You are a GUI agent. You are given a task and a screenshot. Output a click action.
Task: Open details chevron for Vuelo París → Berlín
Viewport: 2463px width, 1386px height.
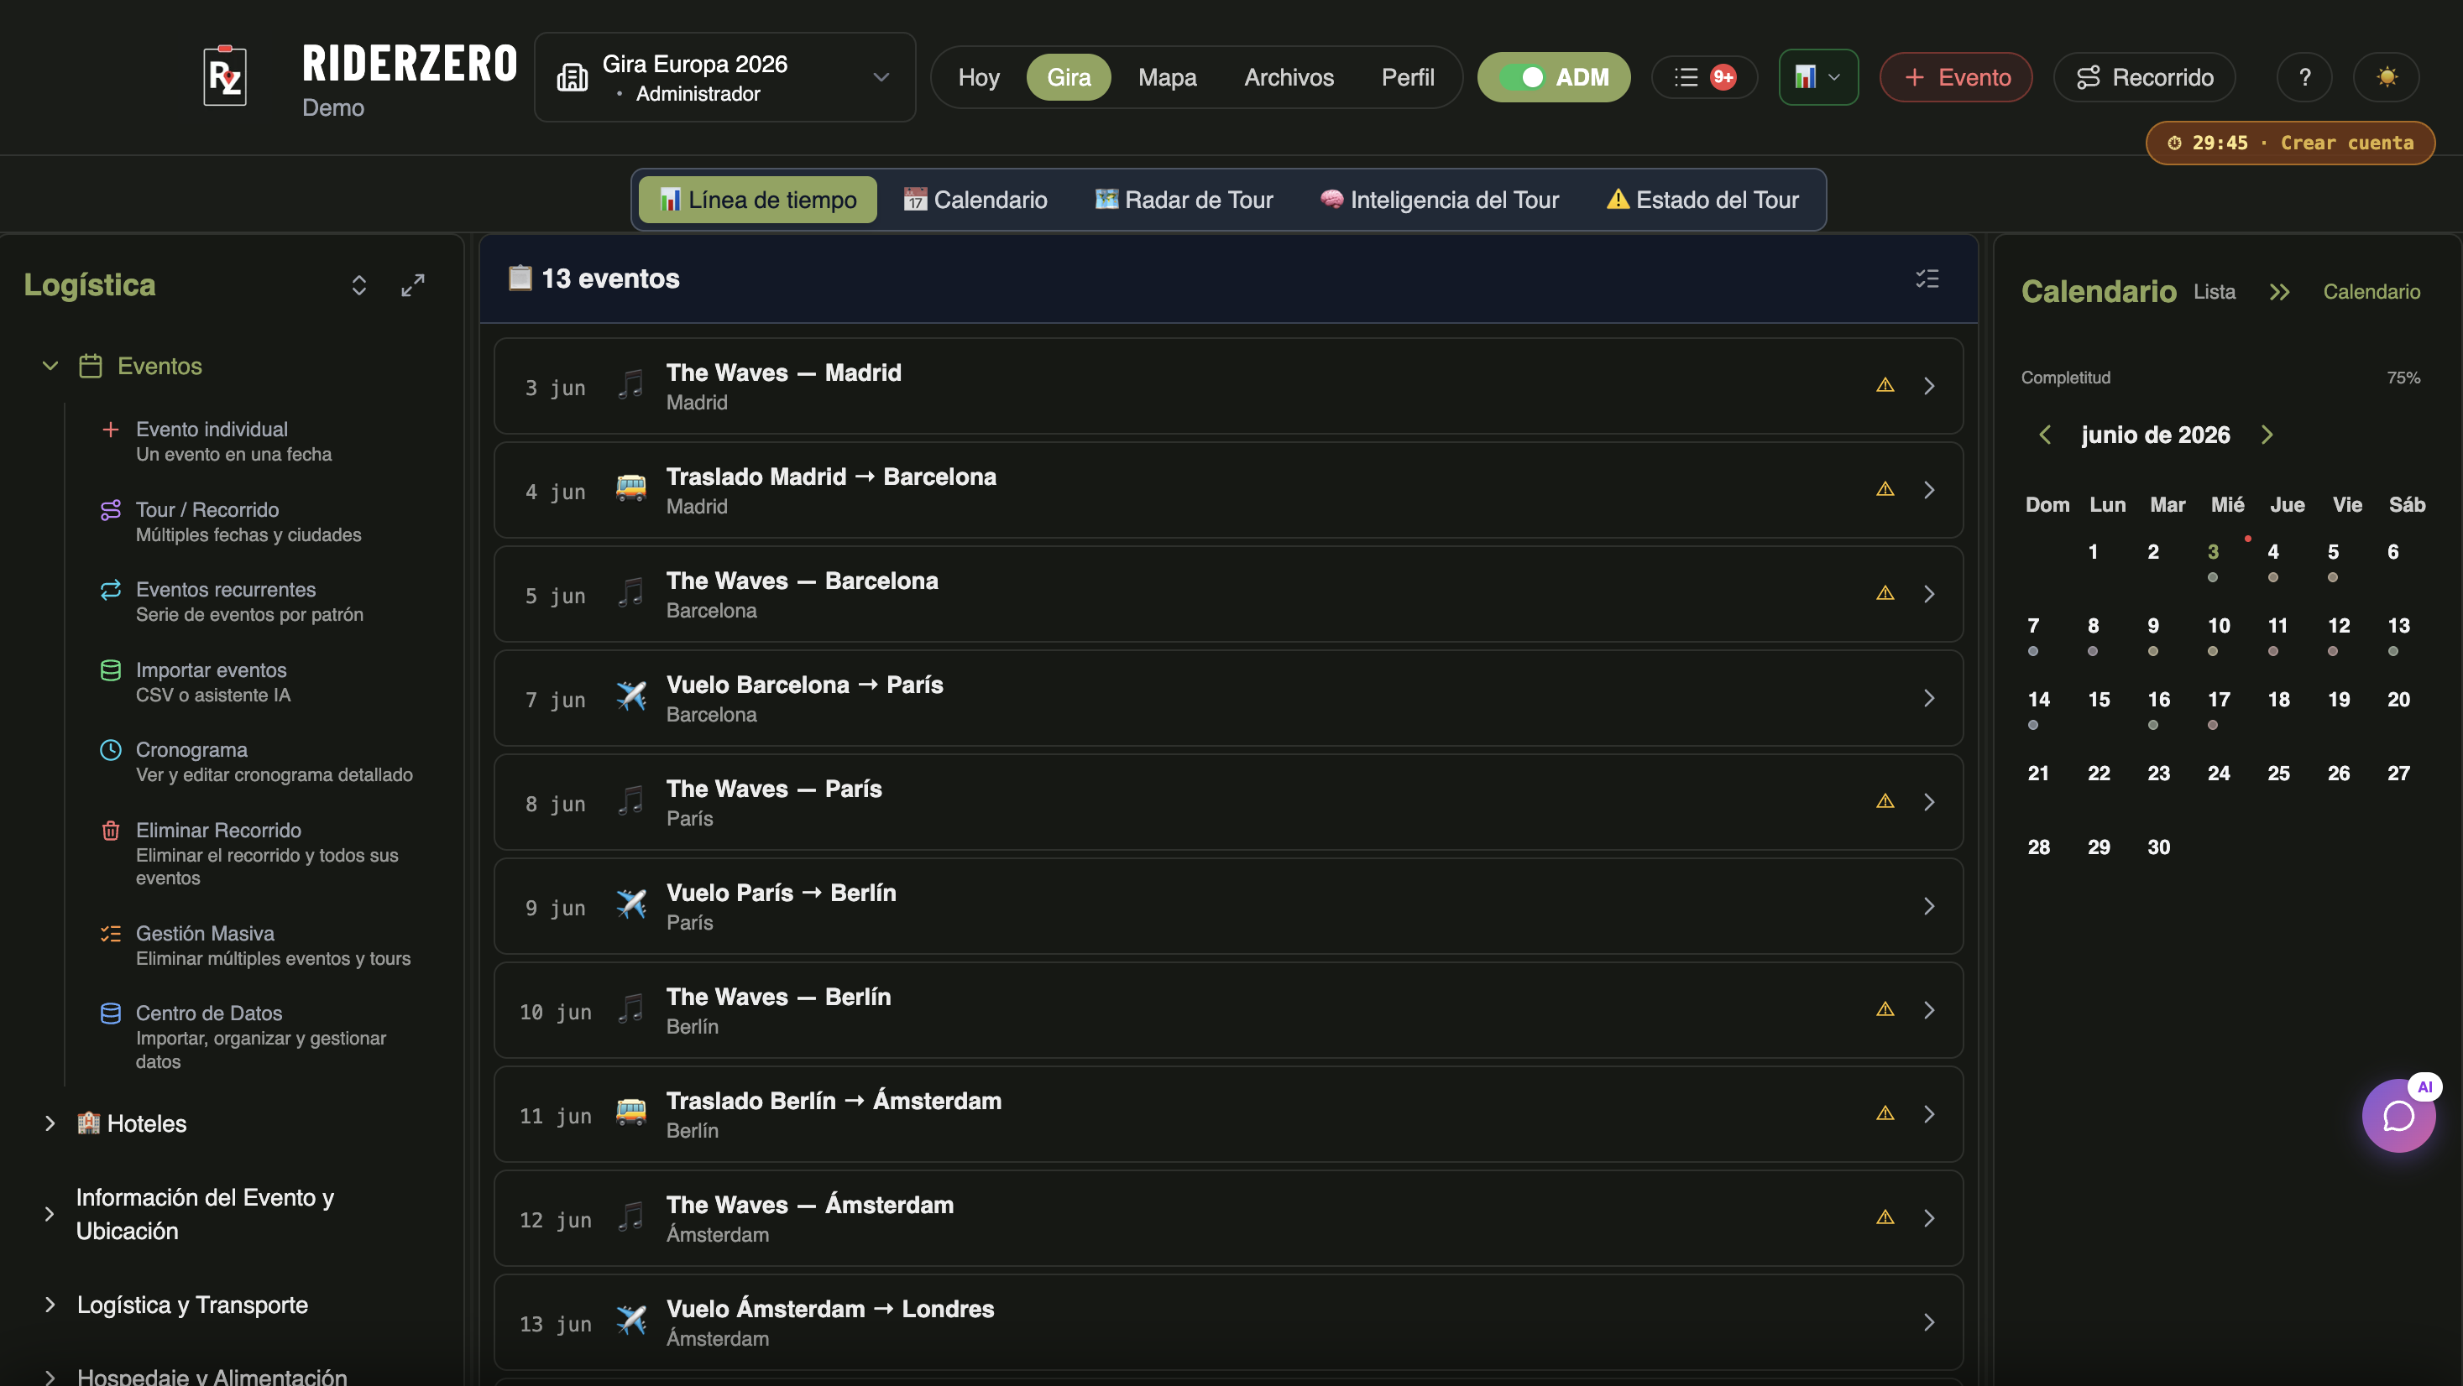coord(1928,906)
